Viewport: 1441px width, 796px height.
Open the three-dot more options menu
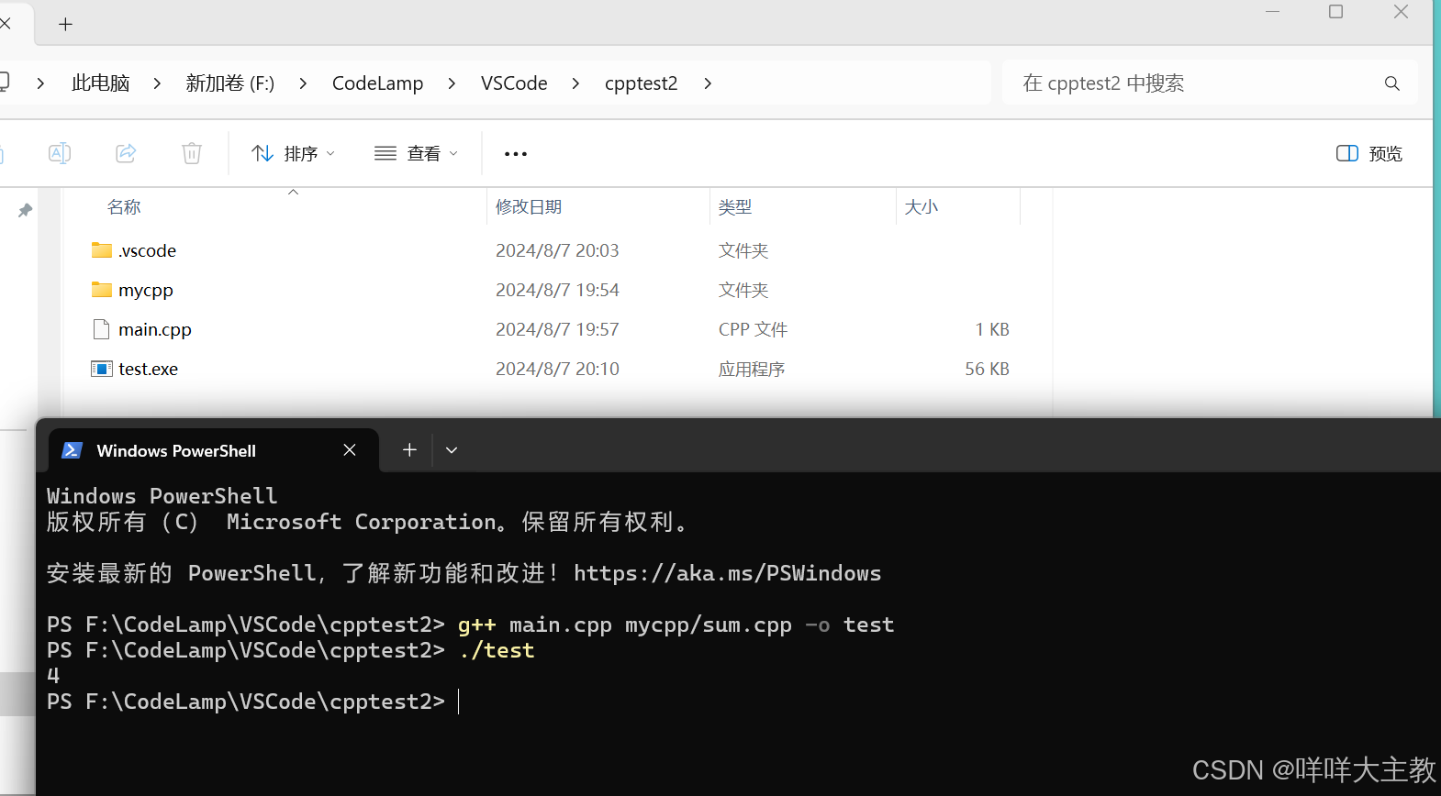point(516,153)
